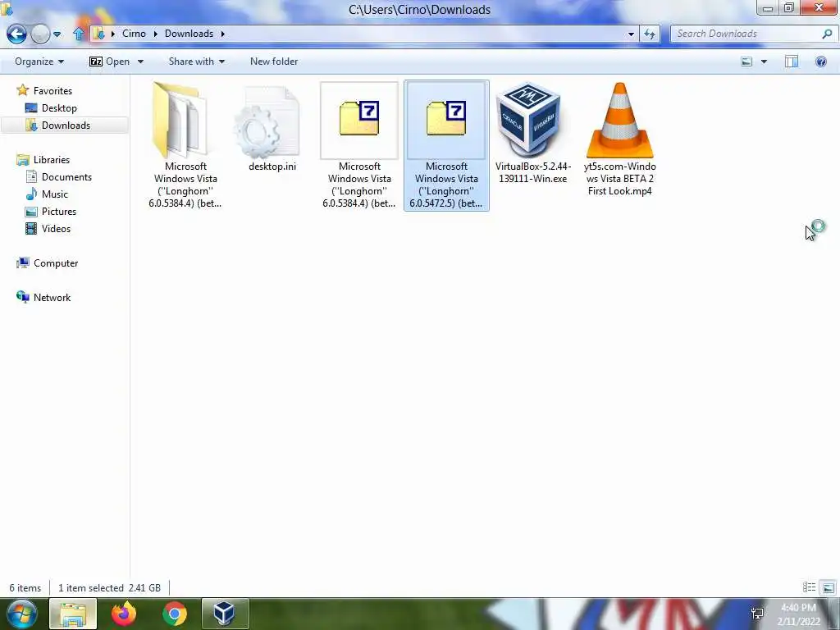Open Desktop in Favorites

click(x=59, y=107)
